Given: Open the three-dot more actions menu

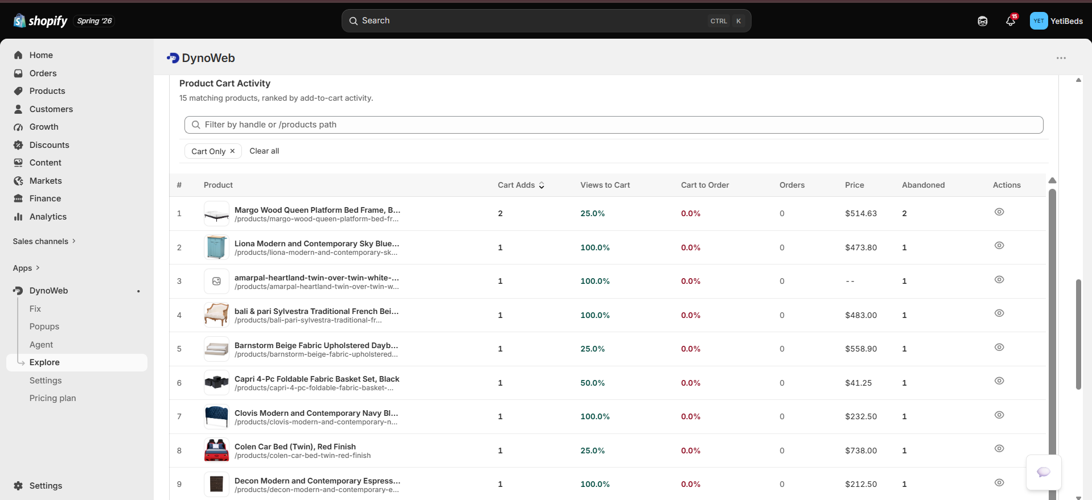Looking at the screenshot, I should (x=1061, y=58).
